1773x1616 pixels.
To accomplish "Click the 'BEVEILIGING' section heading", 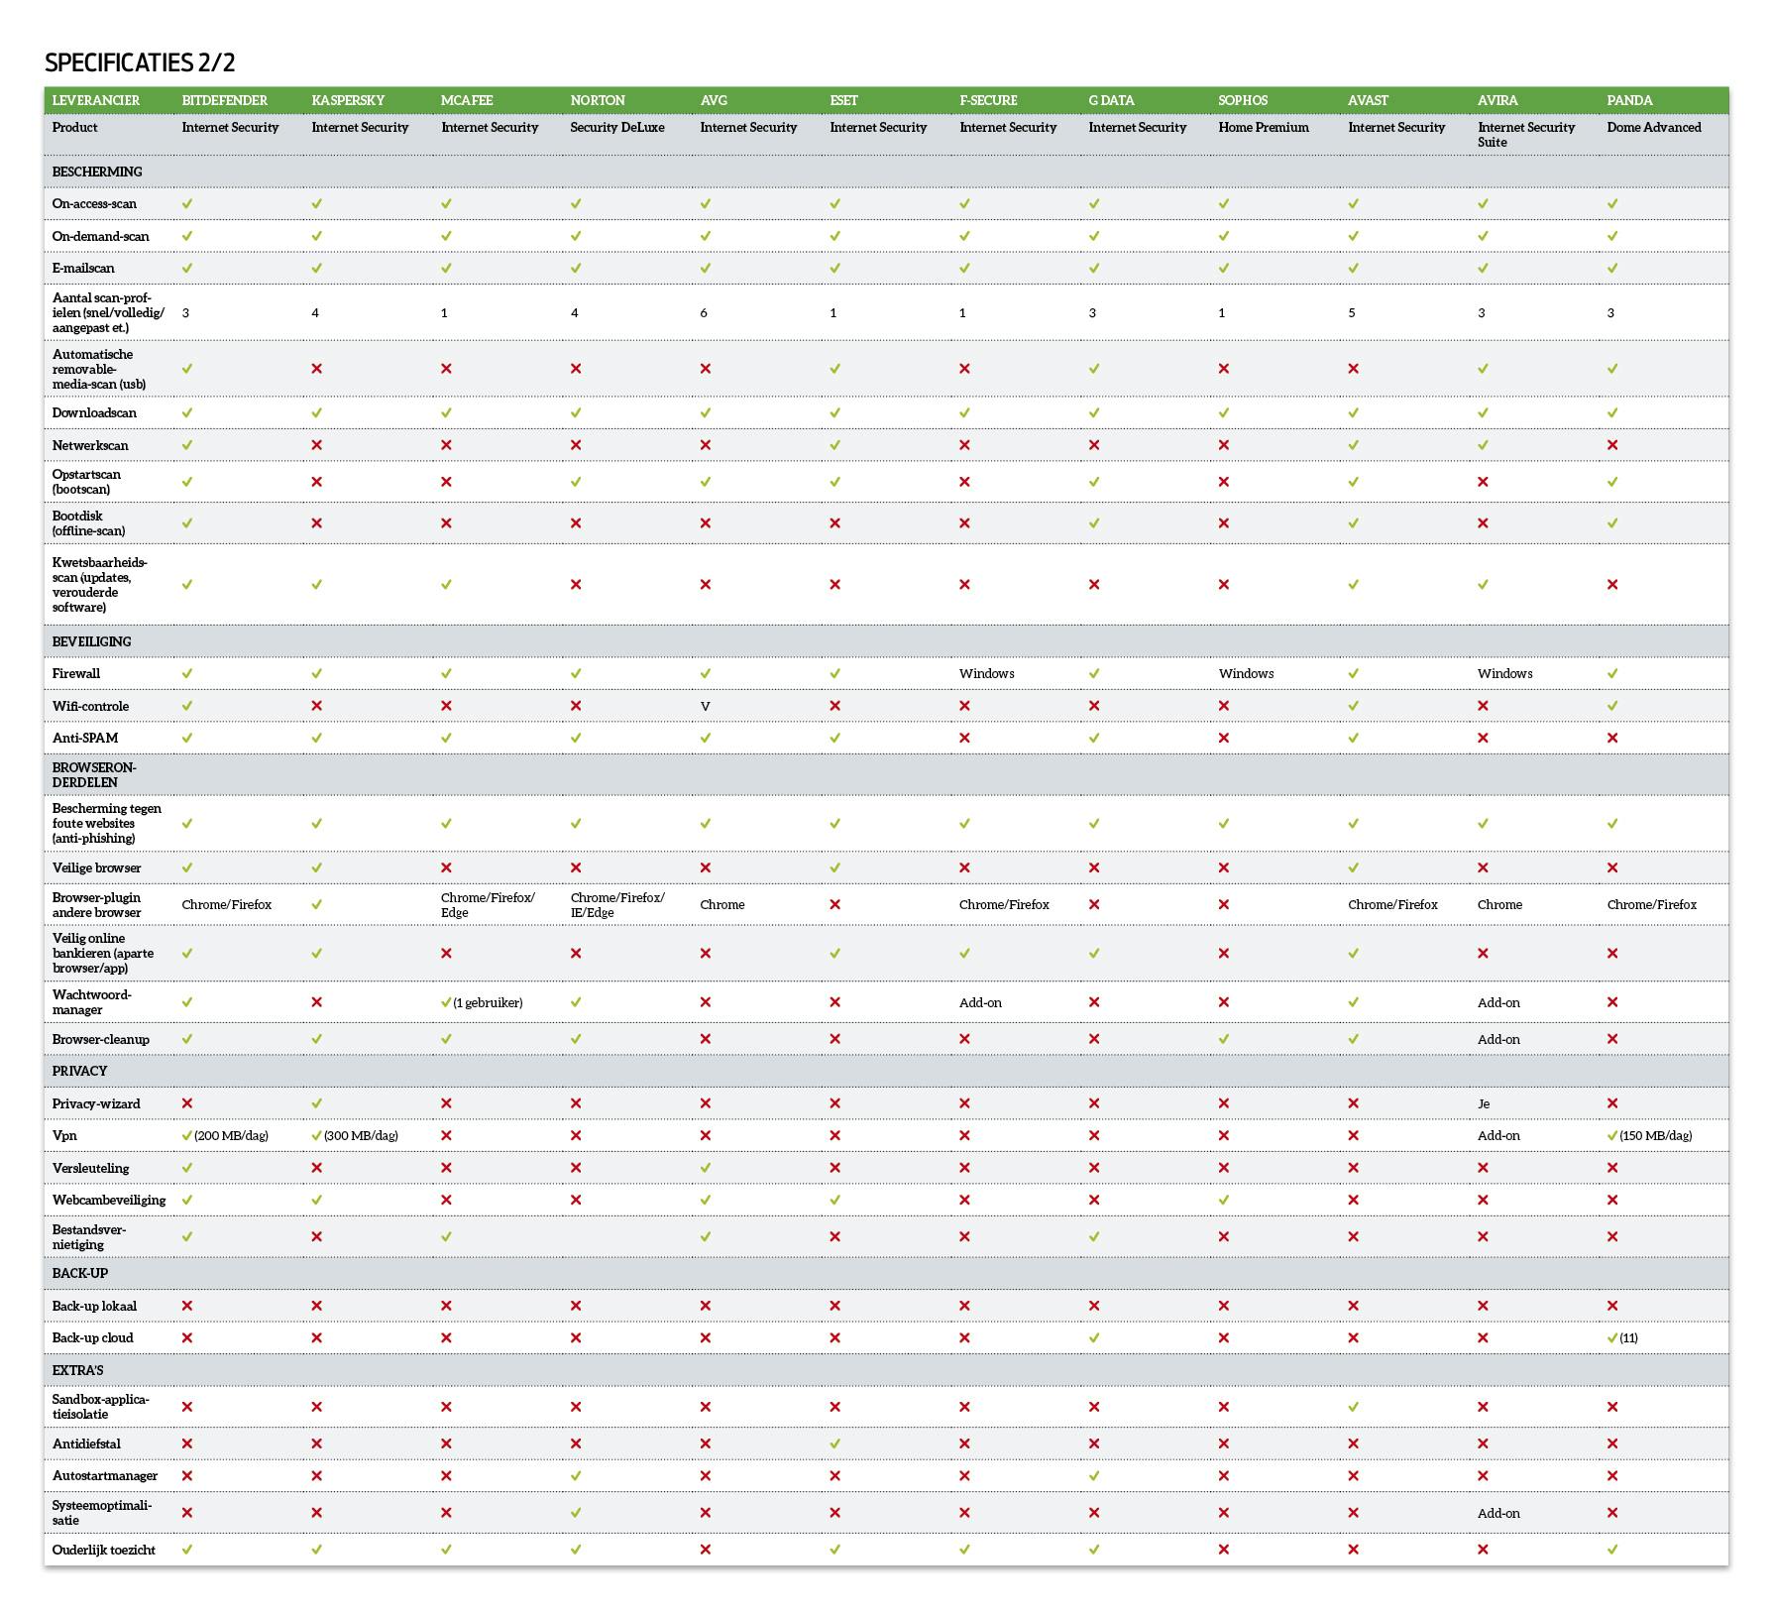I will pyautogui.click(x=92, y=641).
